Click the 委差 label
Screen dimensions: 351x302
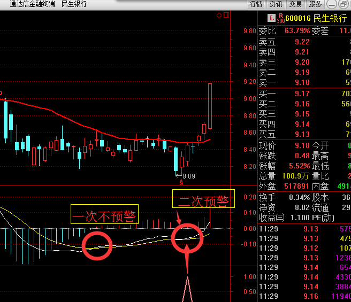pyautogui.click(x=320, y=30)
